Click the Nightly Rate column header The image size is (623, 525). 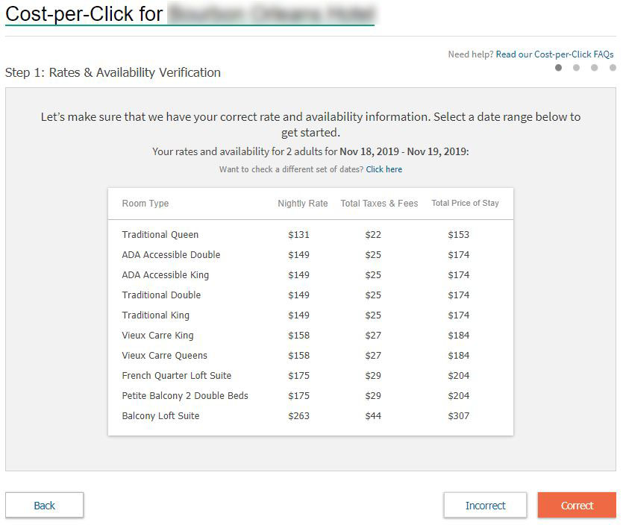tap(302, 204)
